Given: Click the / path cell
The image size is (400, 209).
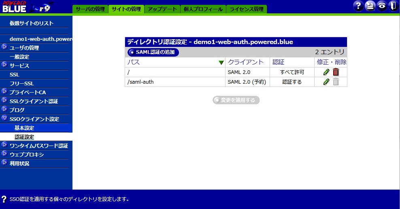Looking at the screenshot, I should coord(175,72).
